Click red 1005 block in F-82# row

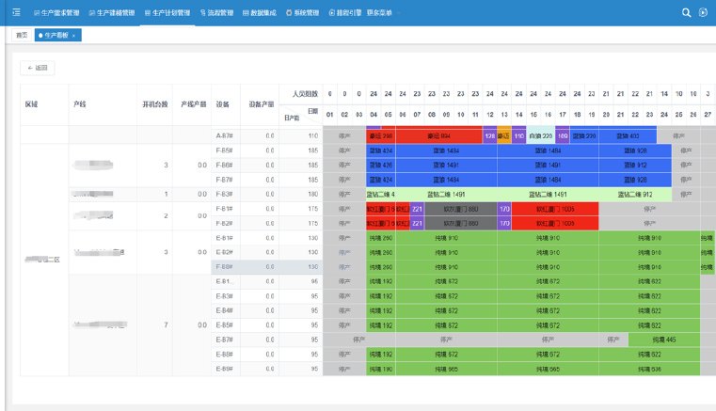click(555, 223)
